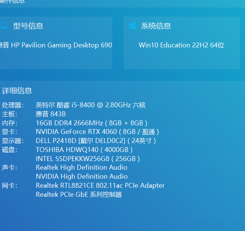This screenshot has width=245, height=231.
Task: Select the 详细信息 section heading
Action: coord(17,91)
